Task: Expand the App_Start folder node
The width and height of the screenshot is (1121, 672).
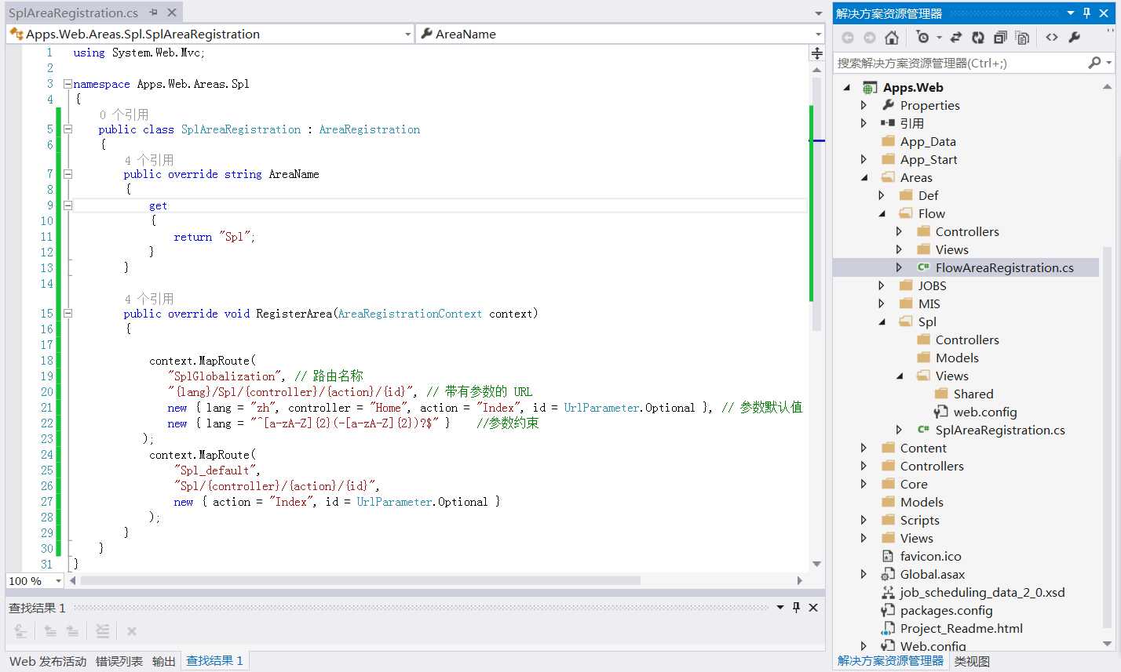Action: click(864, 160)
